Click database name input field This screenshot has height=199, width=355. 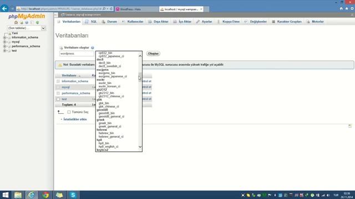[x=77, y=54]
